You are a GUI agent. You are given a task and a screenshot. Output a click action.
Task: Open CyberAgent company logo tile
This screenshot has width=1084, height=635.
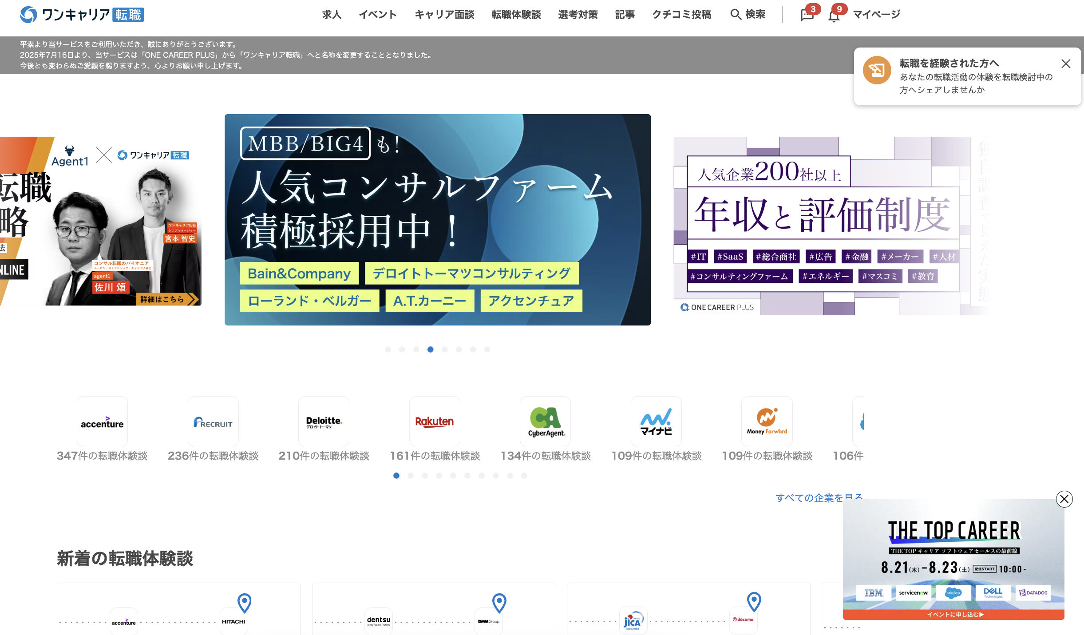tap(546, 421)
